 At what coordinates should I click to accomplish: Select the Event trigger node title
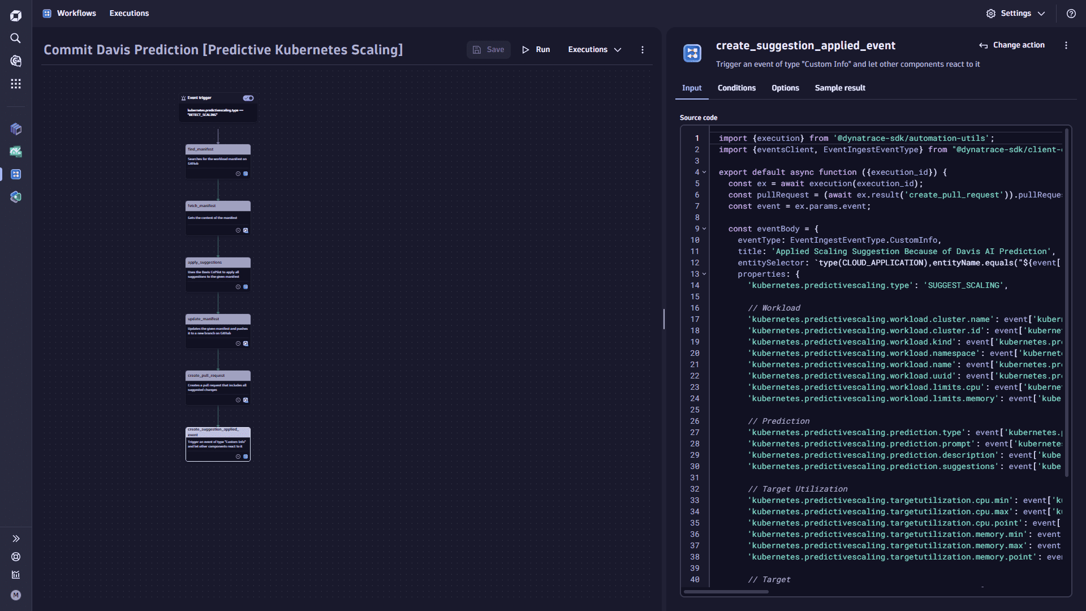point(200,98)
